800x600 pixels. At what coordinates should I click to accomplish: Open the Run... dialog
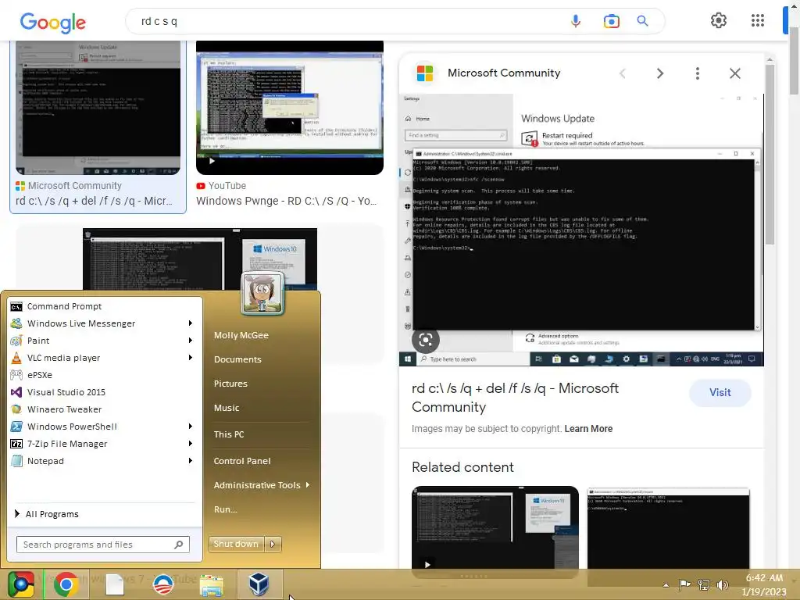click(226, 509)
